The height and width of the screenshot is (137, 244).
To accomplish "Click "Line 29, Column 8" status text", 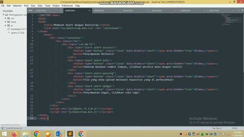I will tap(14, 128).
